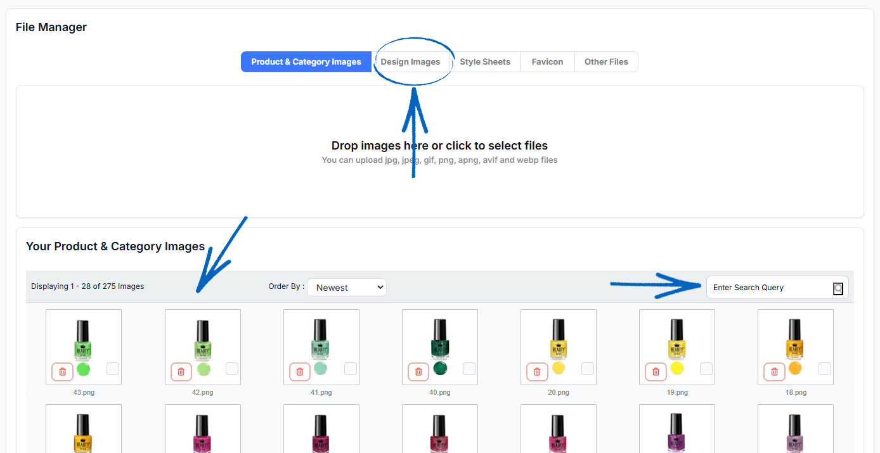Remove 18.png using the trash icon
The height and width of the screenshot is (453, 880).
pyautogui.click(x=774, y=372)
